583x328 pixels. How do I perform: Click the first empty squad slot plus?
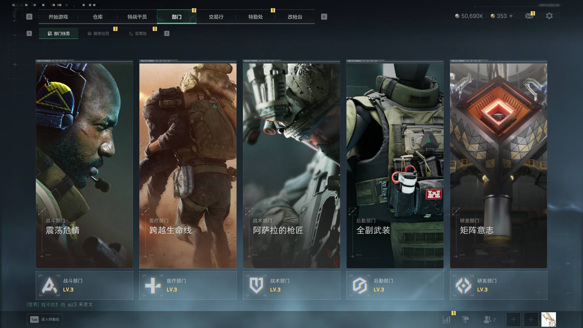(x=513, y=319)
